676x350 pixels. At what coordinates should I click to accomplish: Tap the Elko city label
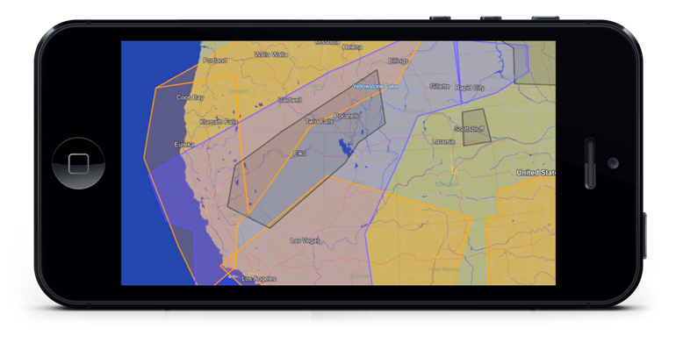tap(300, 154)
